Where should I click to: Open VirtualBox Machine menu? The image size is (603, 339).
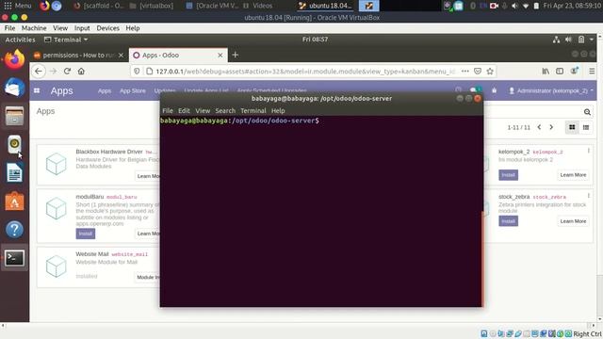click(34, 28)
